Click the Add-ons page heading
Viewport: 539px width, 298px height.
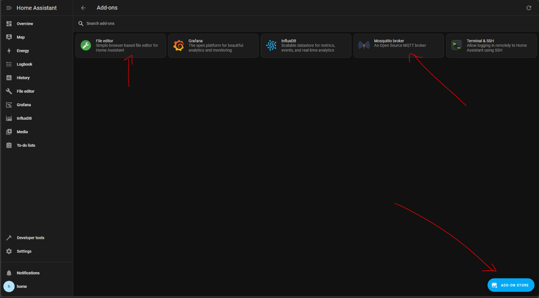click(107, 8)
